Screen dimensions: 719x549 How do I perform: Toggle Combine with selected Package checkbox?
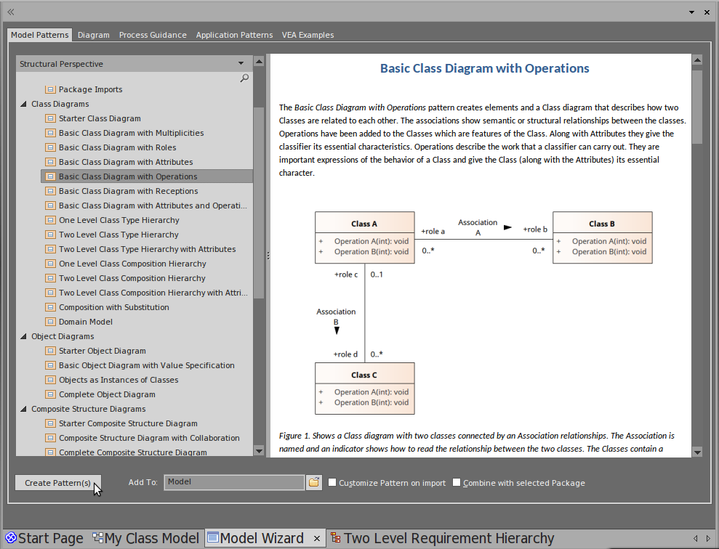pyautogui.click(x=457, y=483)
